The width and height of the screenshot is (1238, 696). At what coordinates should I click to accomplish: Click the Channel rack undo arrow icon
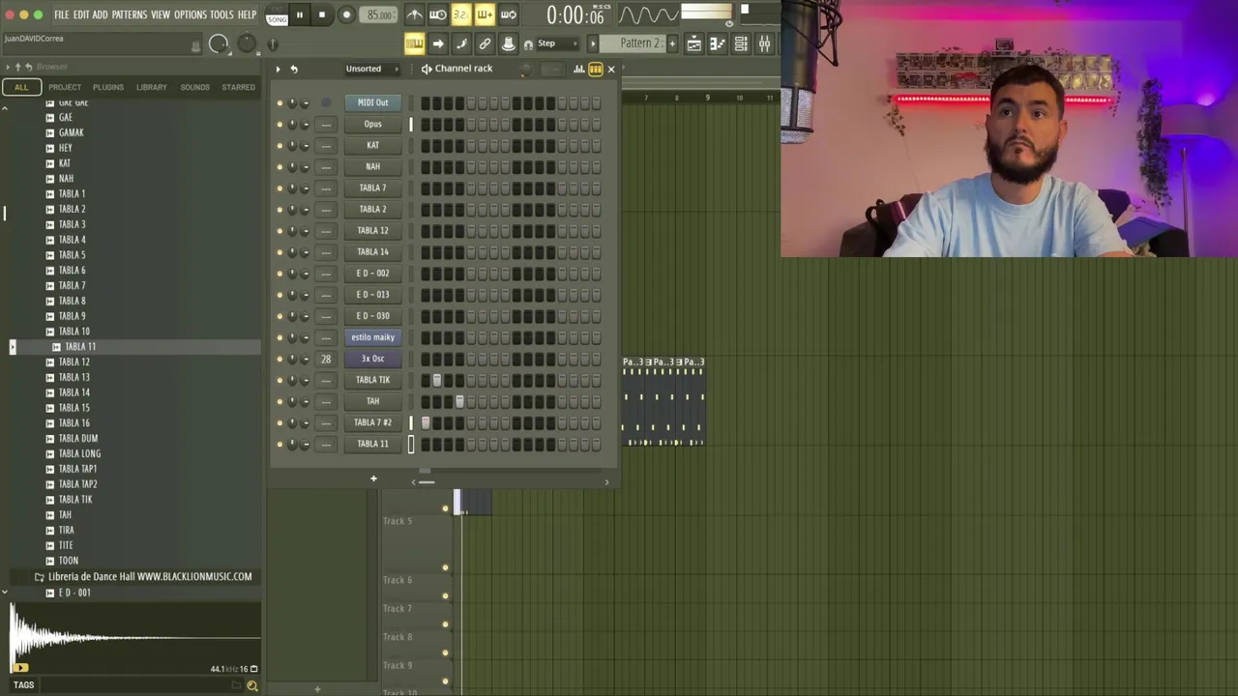point(294,69)
